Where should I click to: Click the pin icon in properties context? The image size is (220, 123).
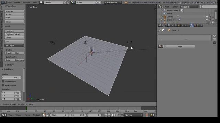(159, 30)
